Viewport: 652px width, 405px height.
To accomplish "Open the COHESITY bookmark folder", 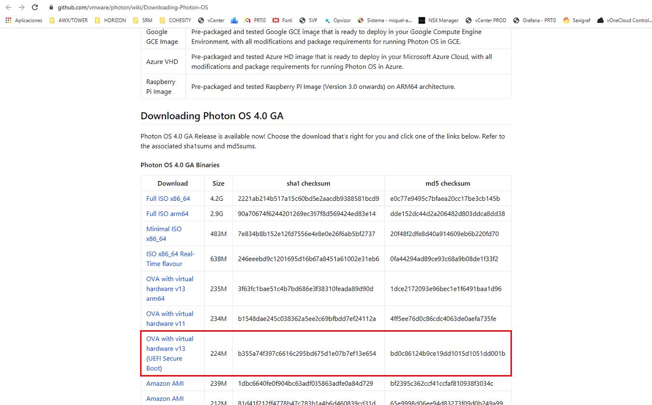I will (175, 20).
